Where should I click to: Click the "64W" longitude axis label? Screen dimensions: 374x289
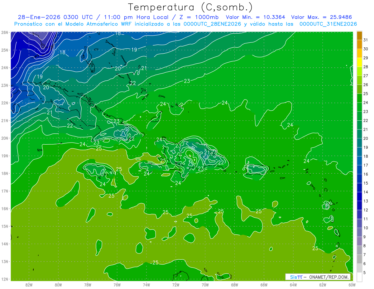coord(293,285)
